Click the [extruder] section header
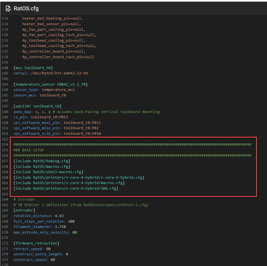 click(x=24, y=210)
